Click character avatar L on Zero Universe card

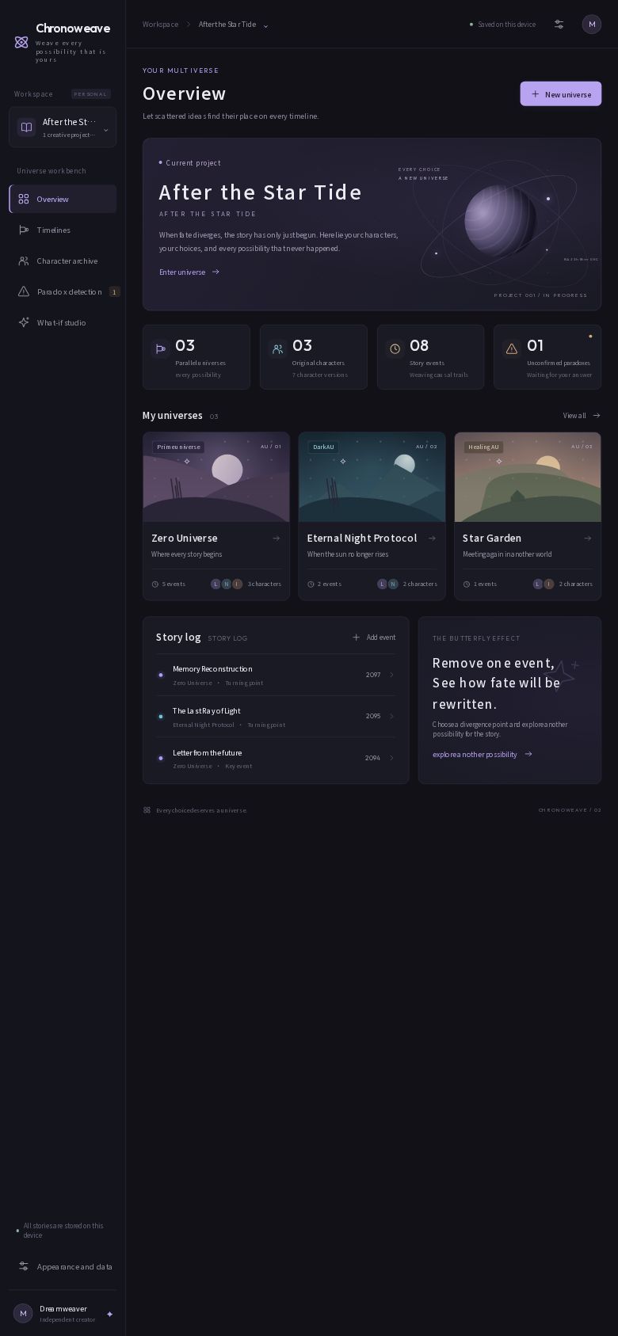coord(216,584)
